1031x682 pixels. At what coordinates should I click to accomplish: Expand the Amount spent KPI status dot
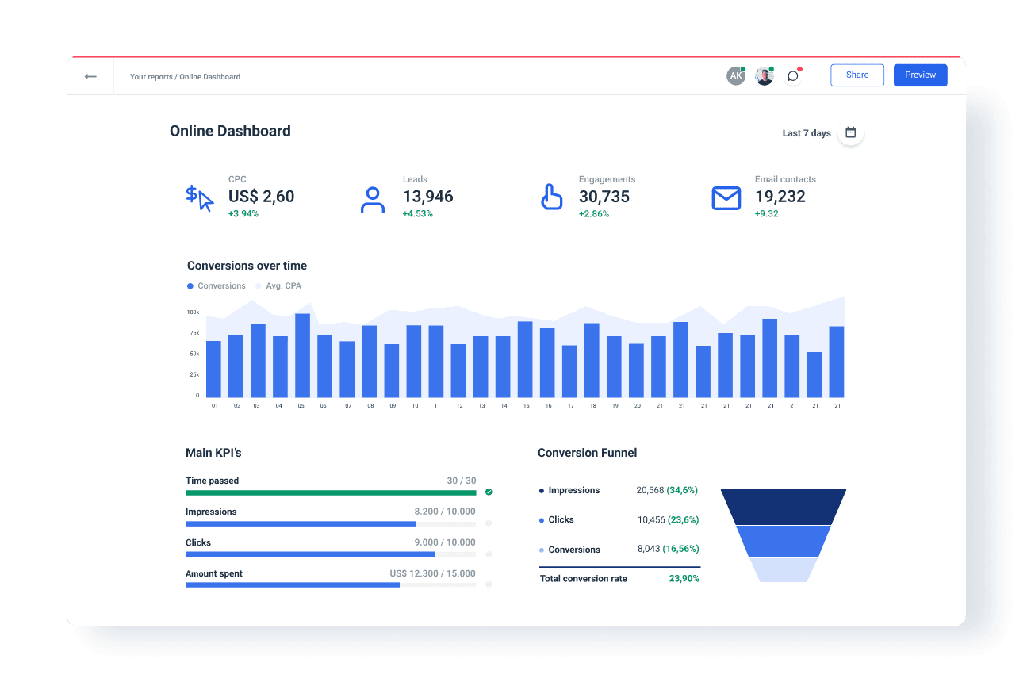(489, 584)
